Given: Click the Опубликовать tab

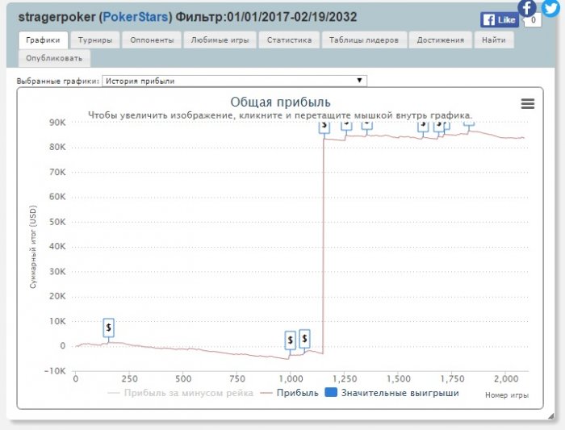Looking at the screenshot, I should [54, 58].
